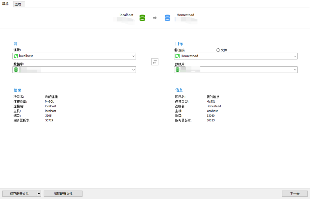Click the gray transfer arrow between databases
This screenshot has height=199, width=310.
click(155, 18)
